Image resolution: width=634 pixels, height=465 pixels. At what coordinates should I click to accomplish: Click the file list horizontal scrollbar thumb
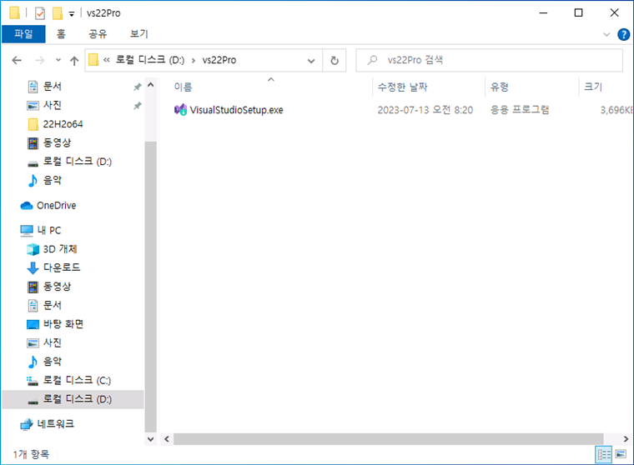[388, 439]
